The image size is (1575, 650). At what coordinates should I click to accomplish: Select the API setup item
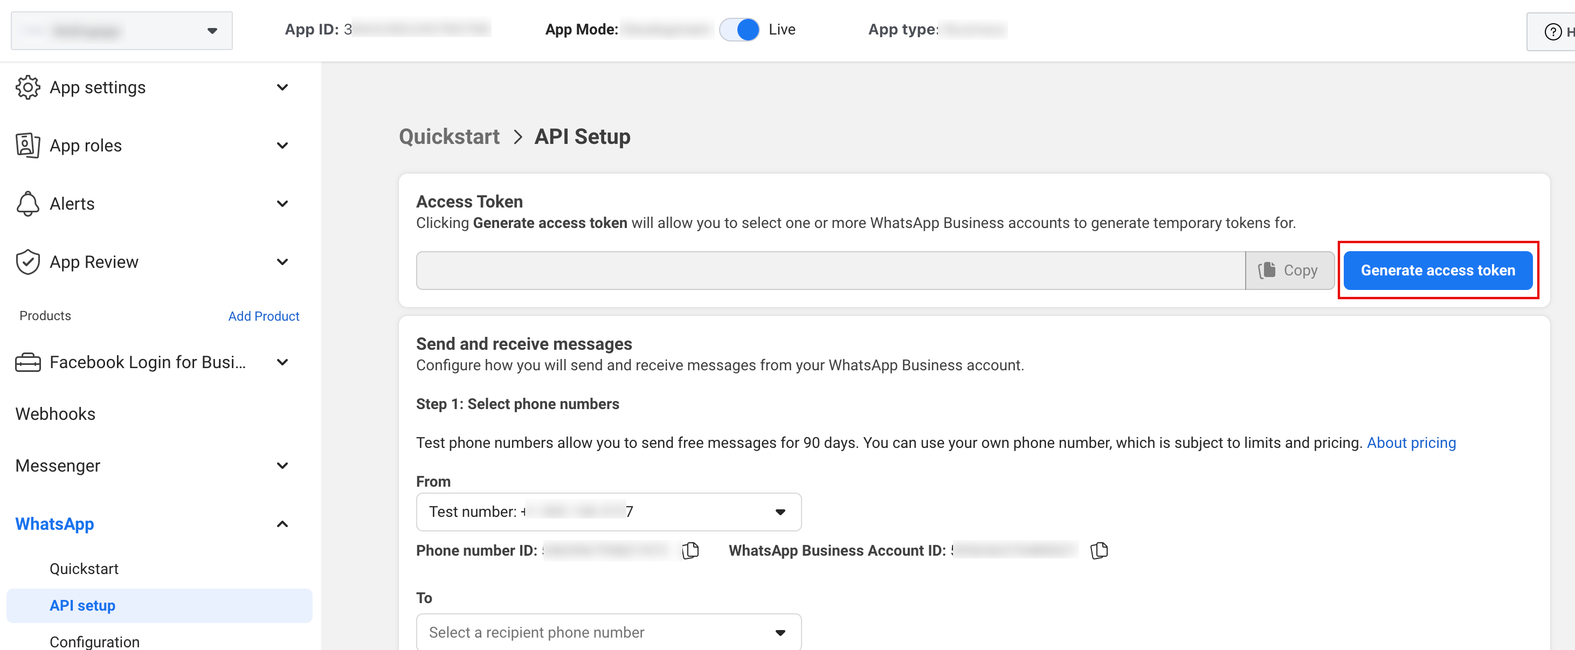click(x=159, y=605)
